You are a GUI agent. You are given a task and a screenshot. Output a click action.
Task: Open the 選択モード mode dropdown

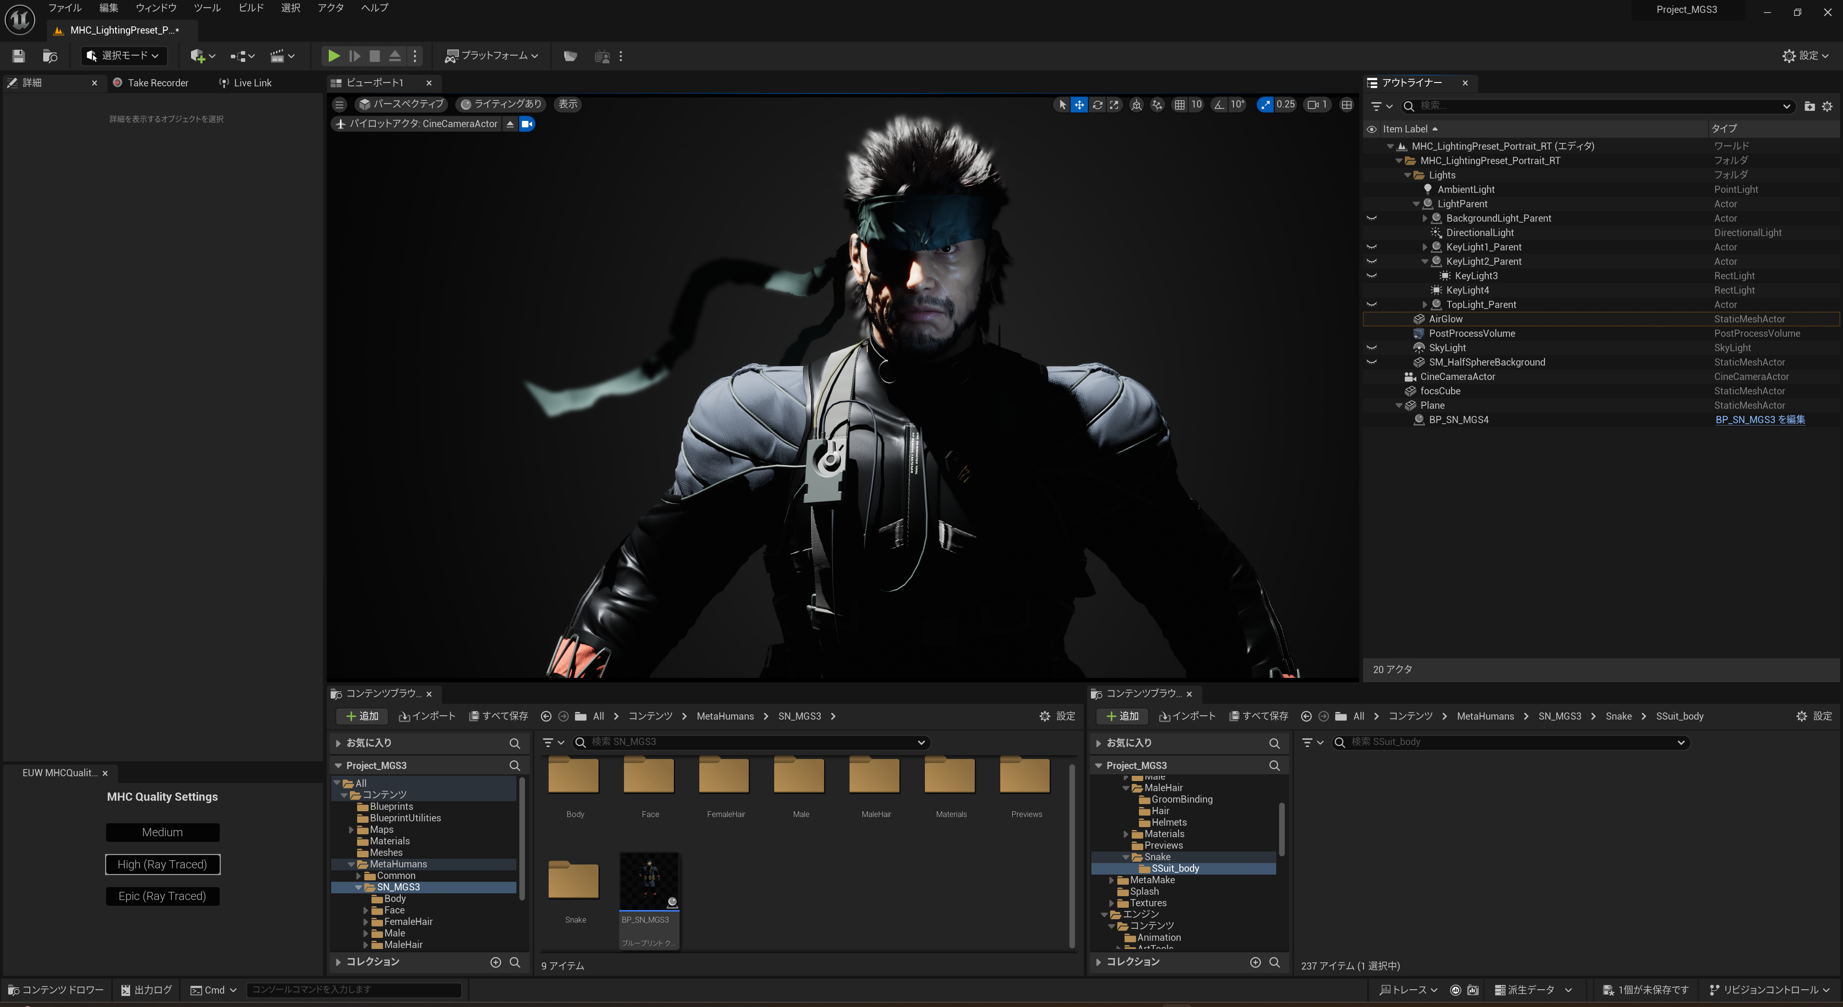(x=123, y=56)
